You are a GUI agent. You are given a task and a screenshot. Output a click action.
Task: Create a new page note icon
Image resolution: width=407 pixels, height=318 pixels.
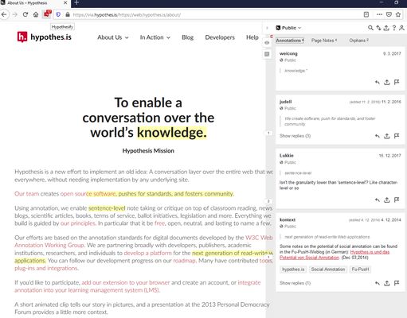[267, 54]
